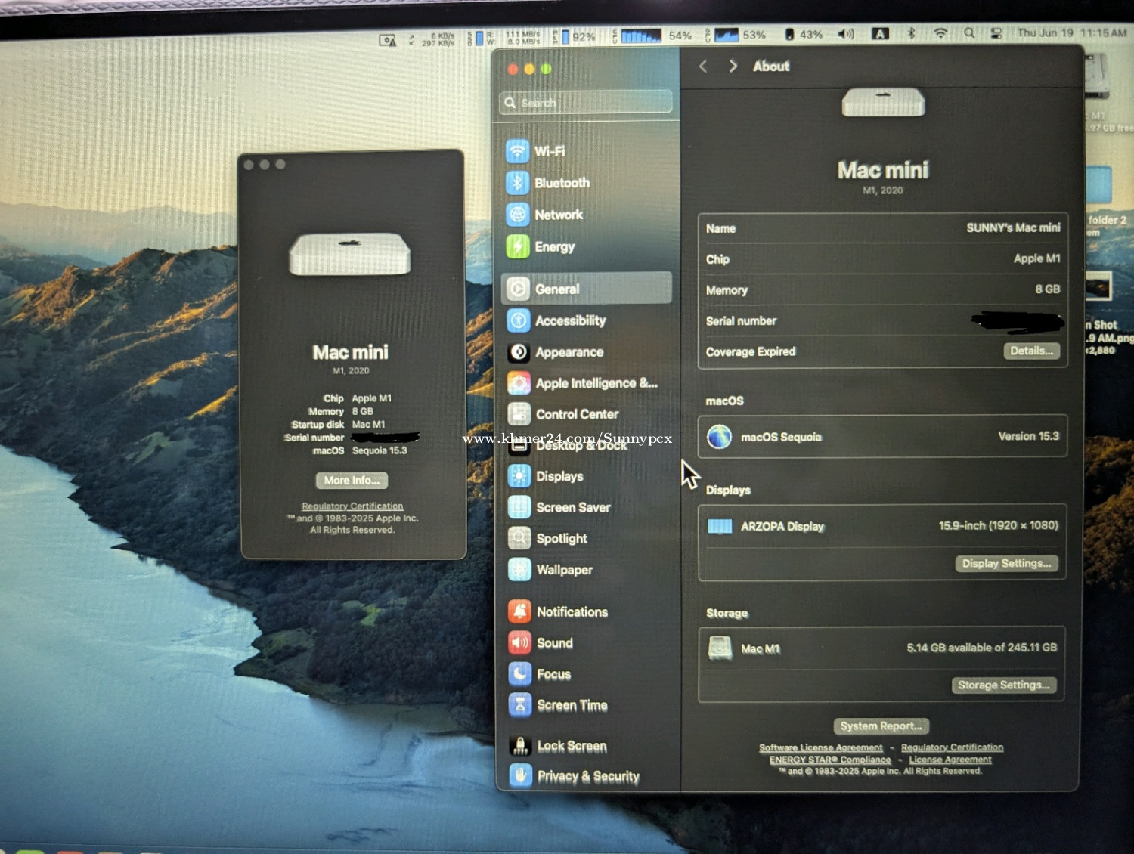This screenshot has width=1134, height=854.
Task: Click the 'Version 15.3' text
Action: pyautogui.click(x=1028, y=436)
